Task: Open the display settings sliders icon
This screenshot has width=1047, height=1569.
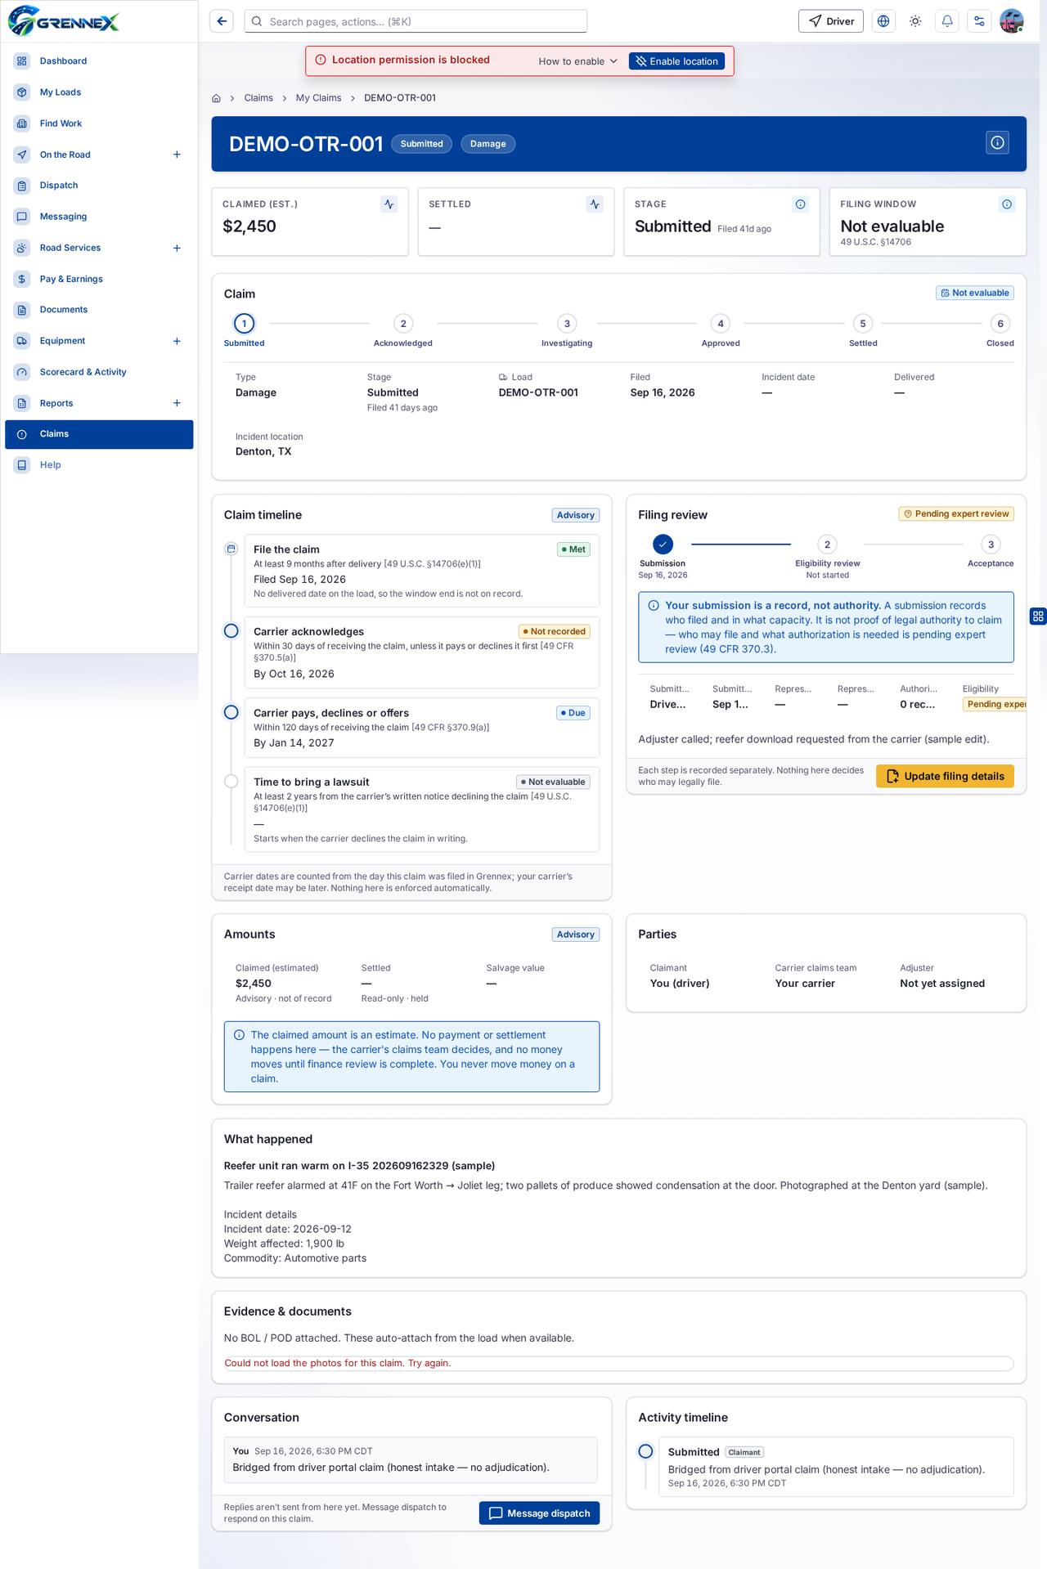Action: pos(979,21)
